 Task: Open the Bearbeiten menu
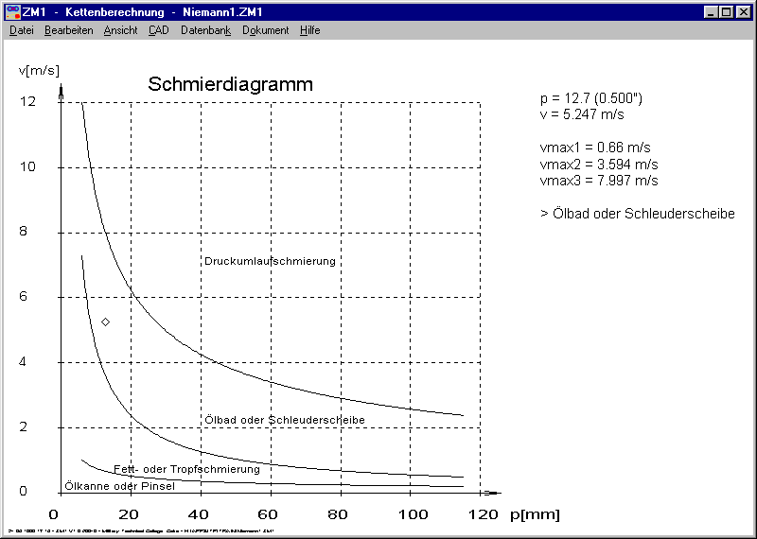pos(68,30)
